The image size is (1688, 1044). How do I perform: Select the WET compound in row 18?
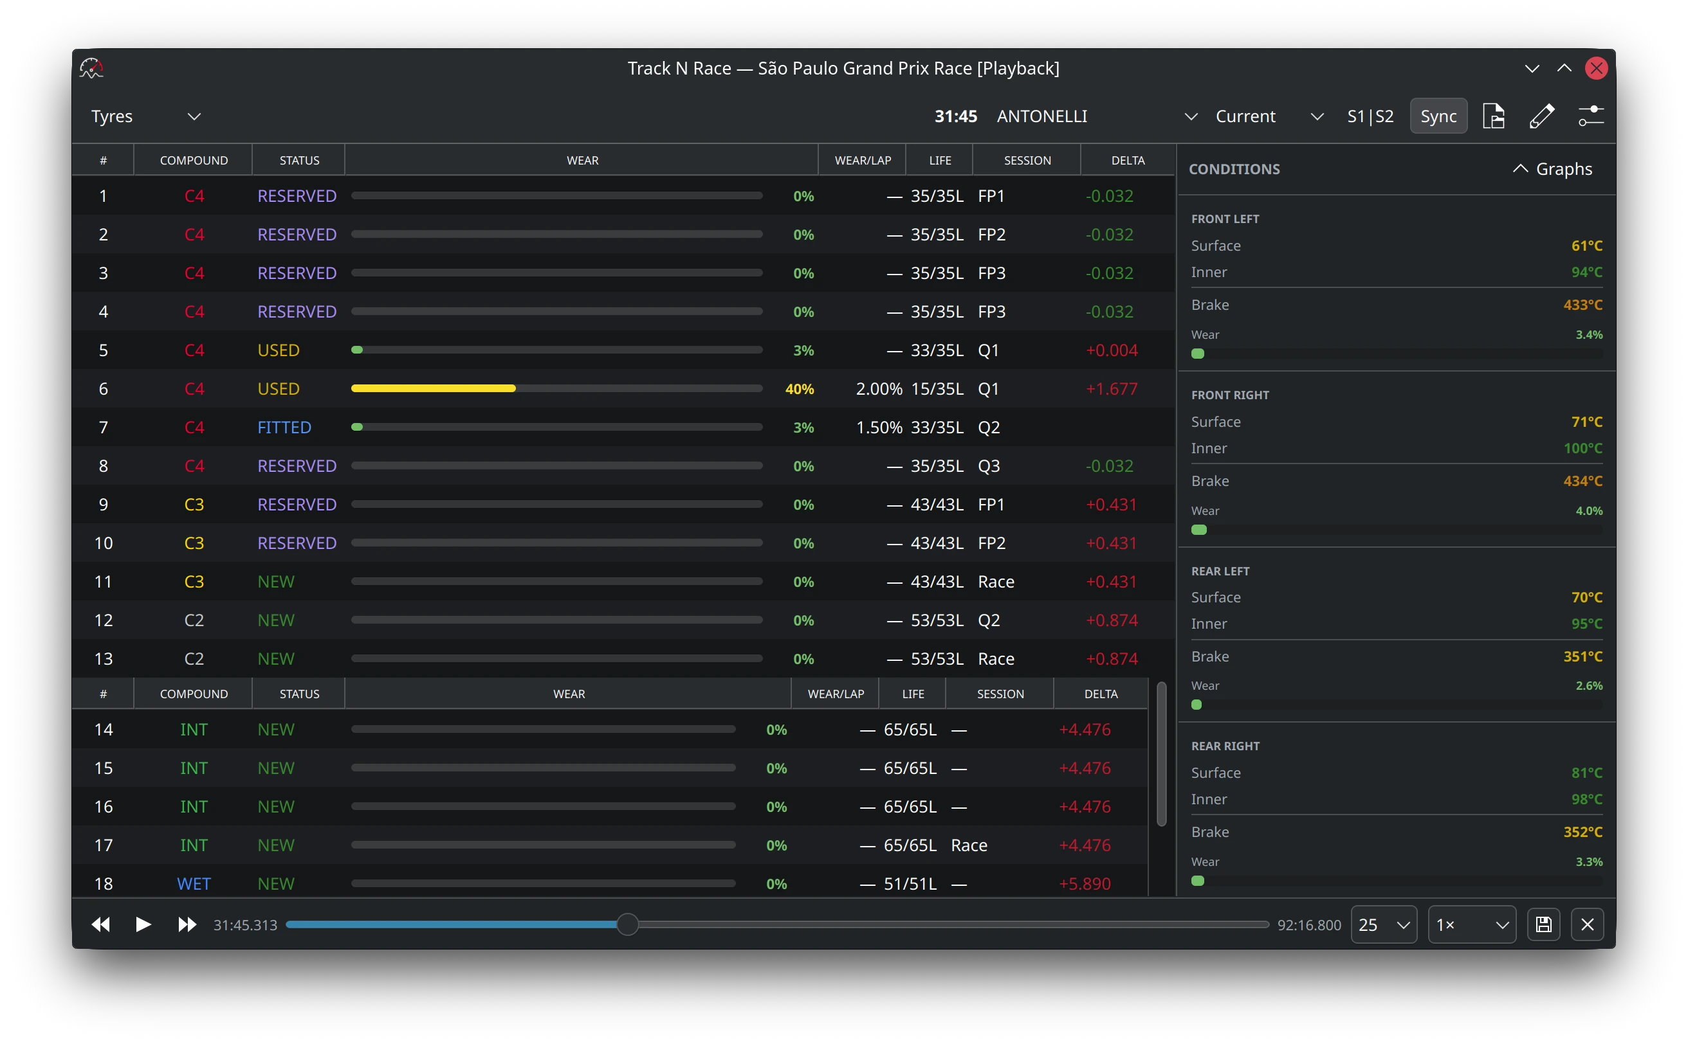pos(194,883)
